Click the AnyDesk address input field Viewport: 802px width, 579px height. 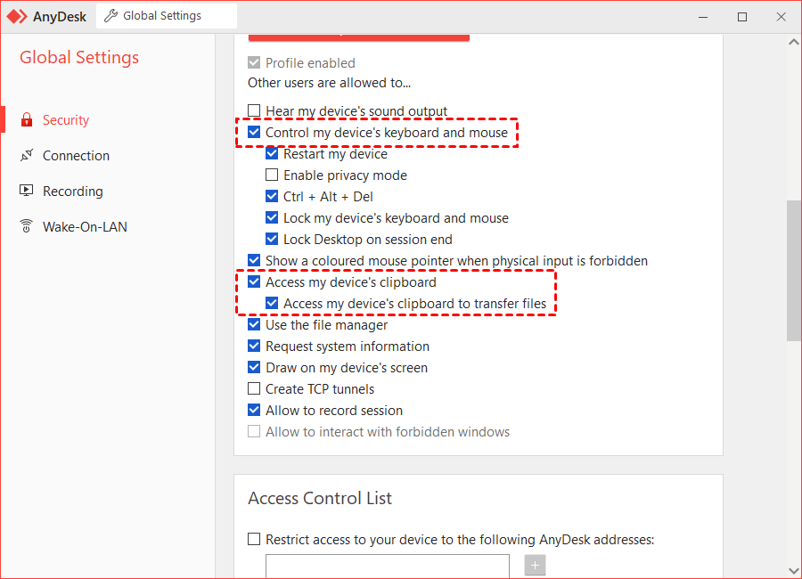[x=387, y=567]
